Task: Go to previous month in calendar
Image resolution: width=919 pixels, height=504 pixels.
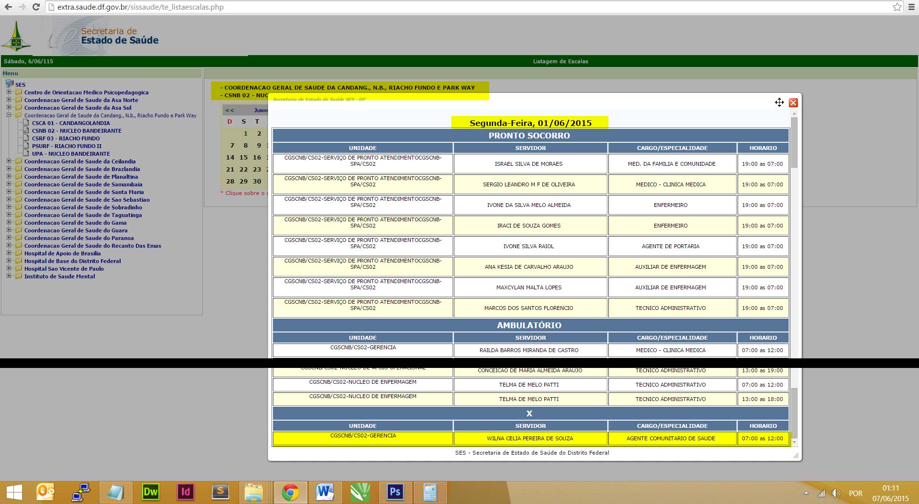Action: tap(230, 110)
